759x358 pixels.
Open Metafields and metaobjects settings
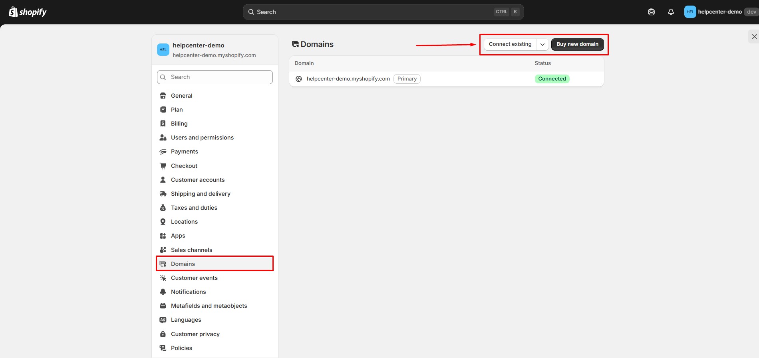209,306
